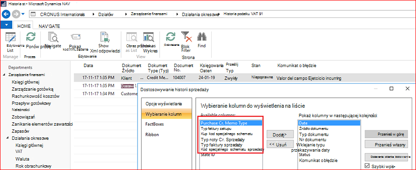The width and height of the screenshot is (416, 170).
Task: Click the Stan column header
Action: (x=256, y=65)
